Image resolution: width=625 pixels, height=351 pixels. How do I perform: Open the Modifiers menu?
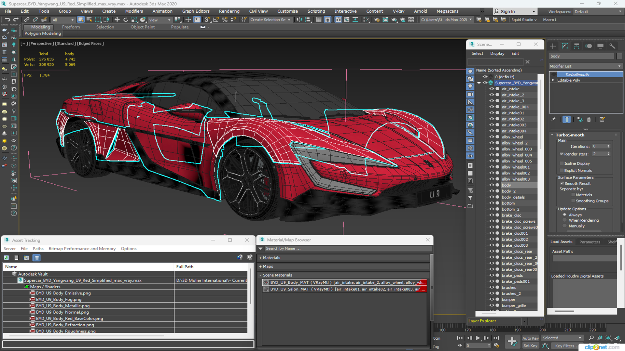pos(134,11)
